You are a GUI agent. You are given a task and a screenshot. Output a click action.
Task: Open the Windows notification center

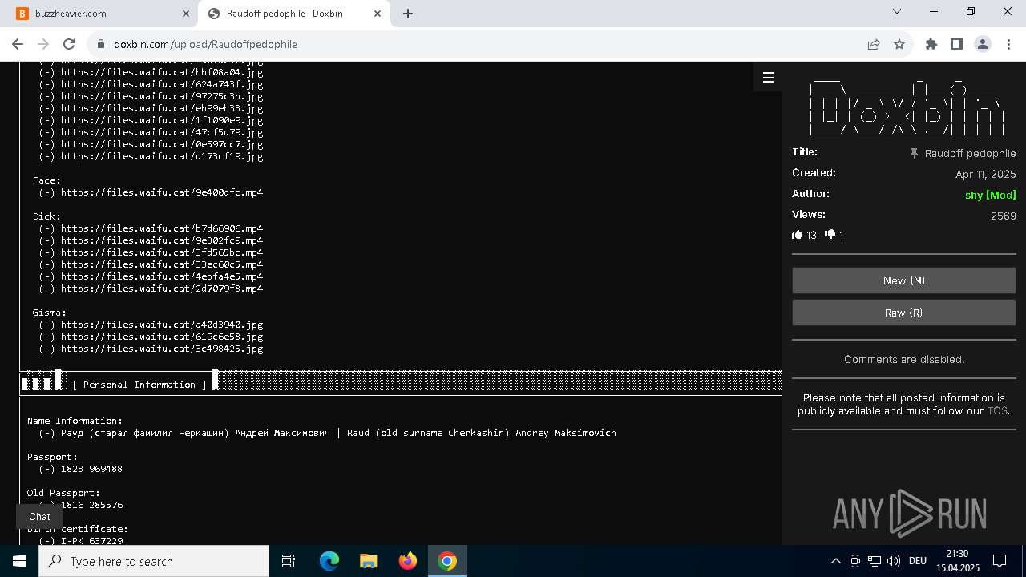click(1000, 561)
